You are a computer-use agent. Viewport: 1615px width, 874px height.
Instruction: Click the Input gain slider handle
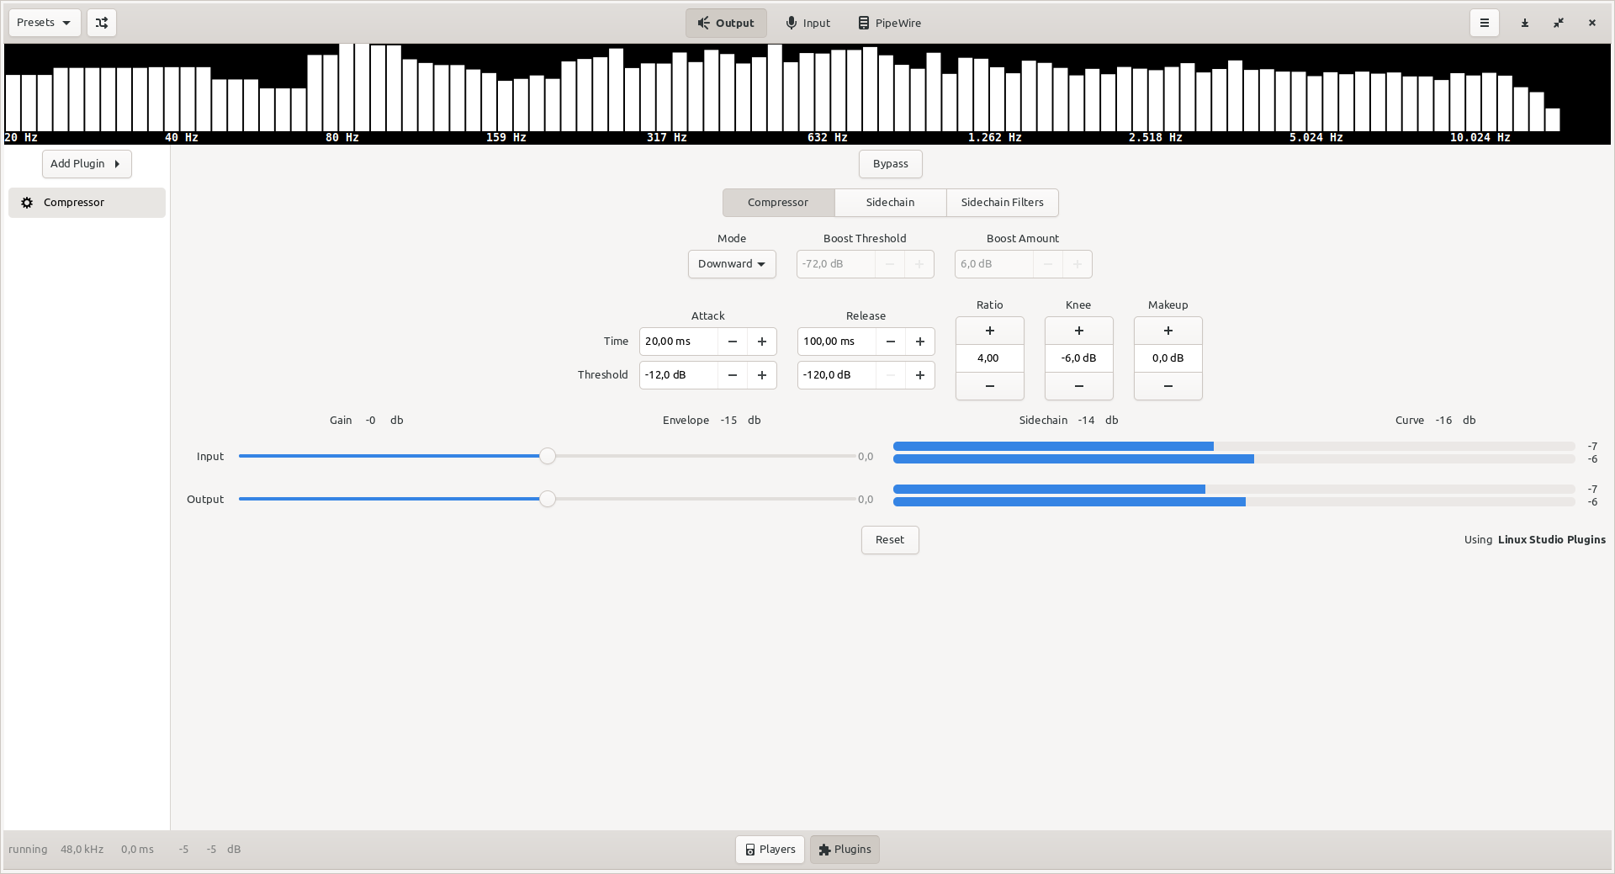tap(548, 456)
